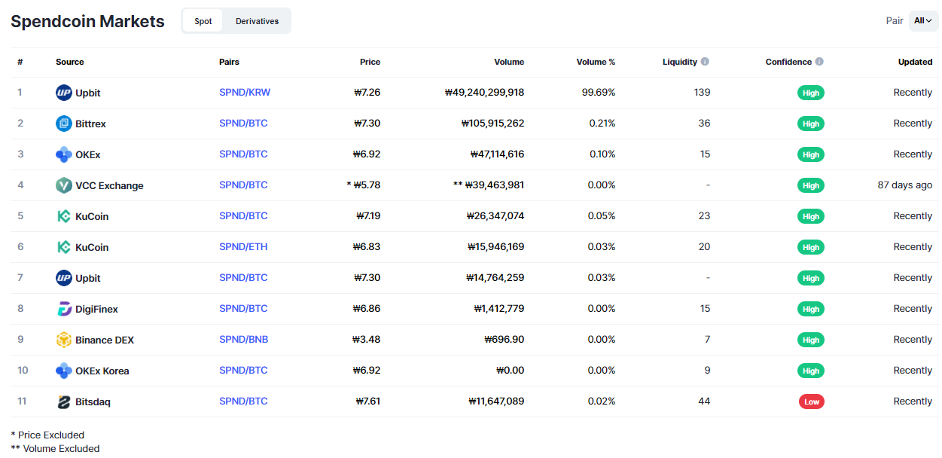Select the liquidity value 44
Viewport: 942px width, 458px height.
[704, 402]
